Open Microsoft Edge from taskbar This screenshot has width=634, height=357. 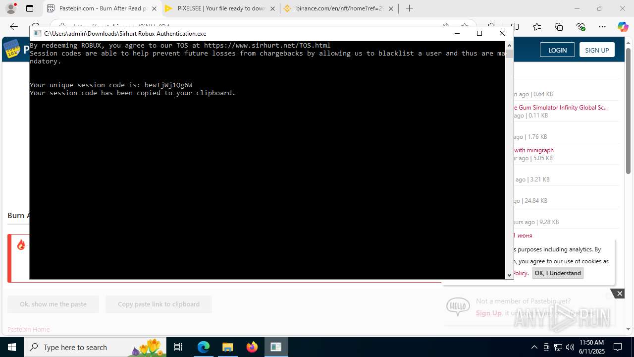pyautogui.click(x=204, y=347)
